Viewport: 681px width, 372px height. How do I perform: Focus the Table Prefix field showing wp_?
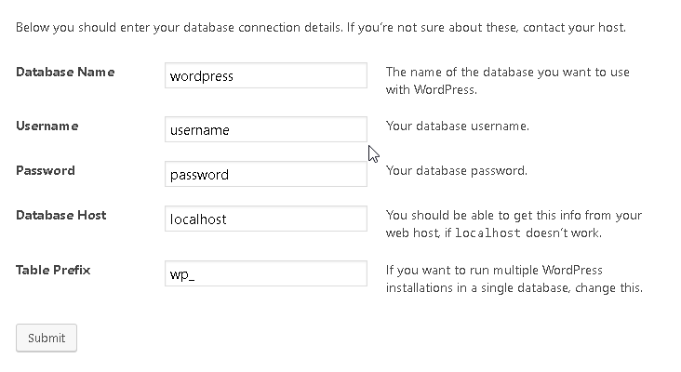click(266, 273)
